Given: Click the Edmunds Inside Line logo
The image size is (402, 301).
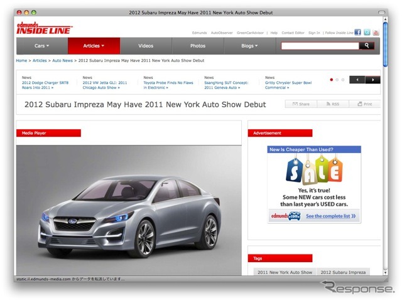Looking at the screenshot, I should coord(44,28).
